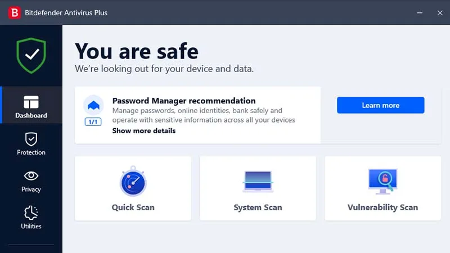Click the green shield checkmark status icon
The width and height of the screenshot is (450, 253).
(31, 55)
